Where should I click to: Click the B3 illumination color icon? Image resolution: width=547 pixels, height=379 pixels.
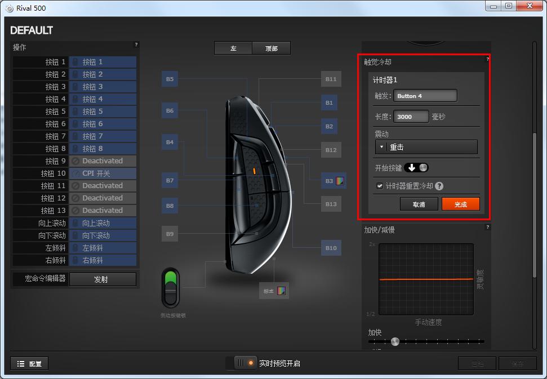tap(340, 181)
